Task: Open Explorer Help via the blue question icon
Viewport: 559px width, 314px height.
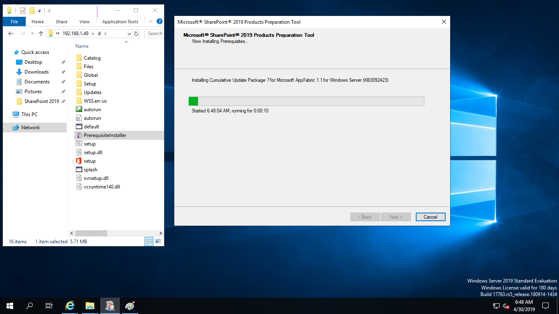Action: coord(160,21)
